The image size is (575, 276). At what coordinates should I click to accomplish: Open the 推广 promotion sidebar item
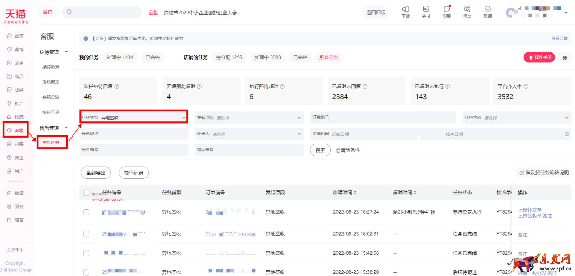(15, 103)
